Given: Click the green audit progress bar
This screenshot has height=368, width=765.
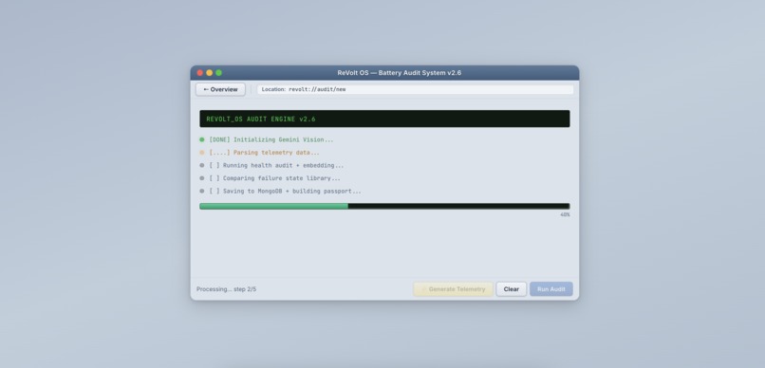Looking at the screenshot, I should (x=384, y=206).
